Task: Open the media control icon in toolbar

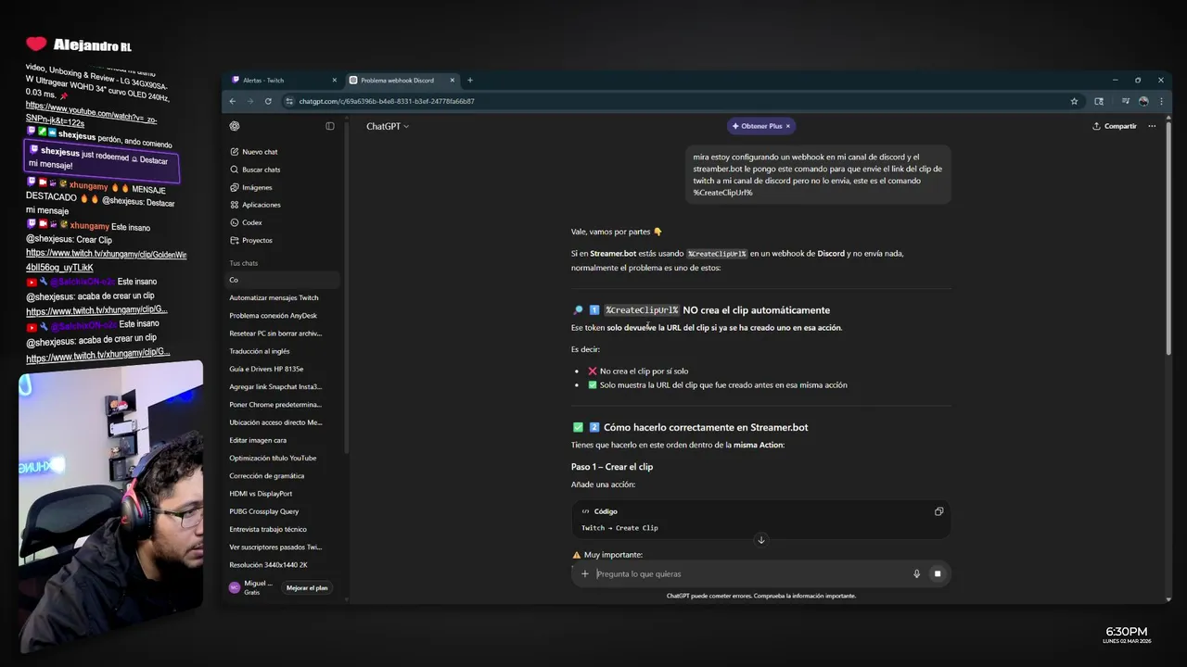Action: [1126, 101]
